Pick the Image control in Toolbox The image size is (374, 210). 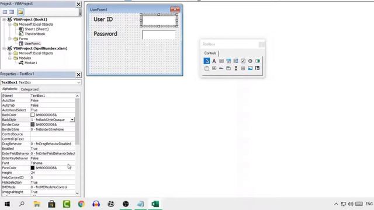pyautogui.click(x=250, y=68)
